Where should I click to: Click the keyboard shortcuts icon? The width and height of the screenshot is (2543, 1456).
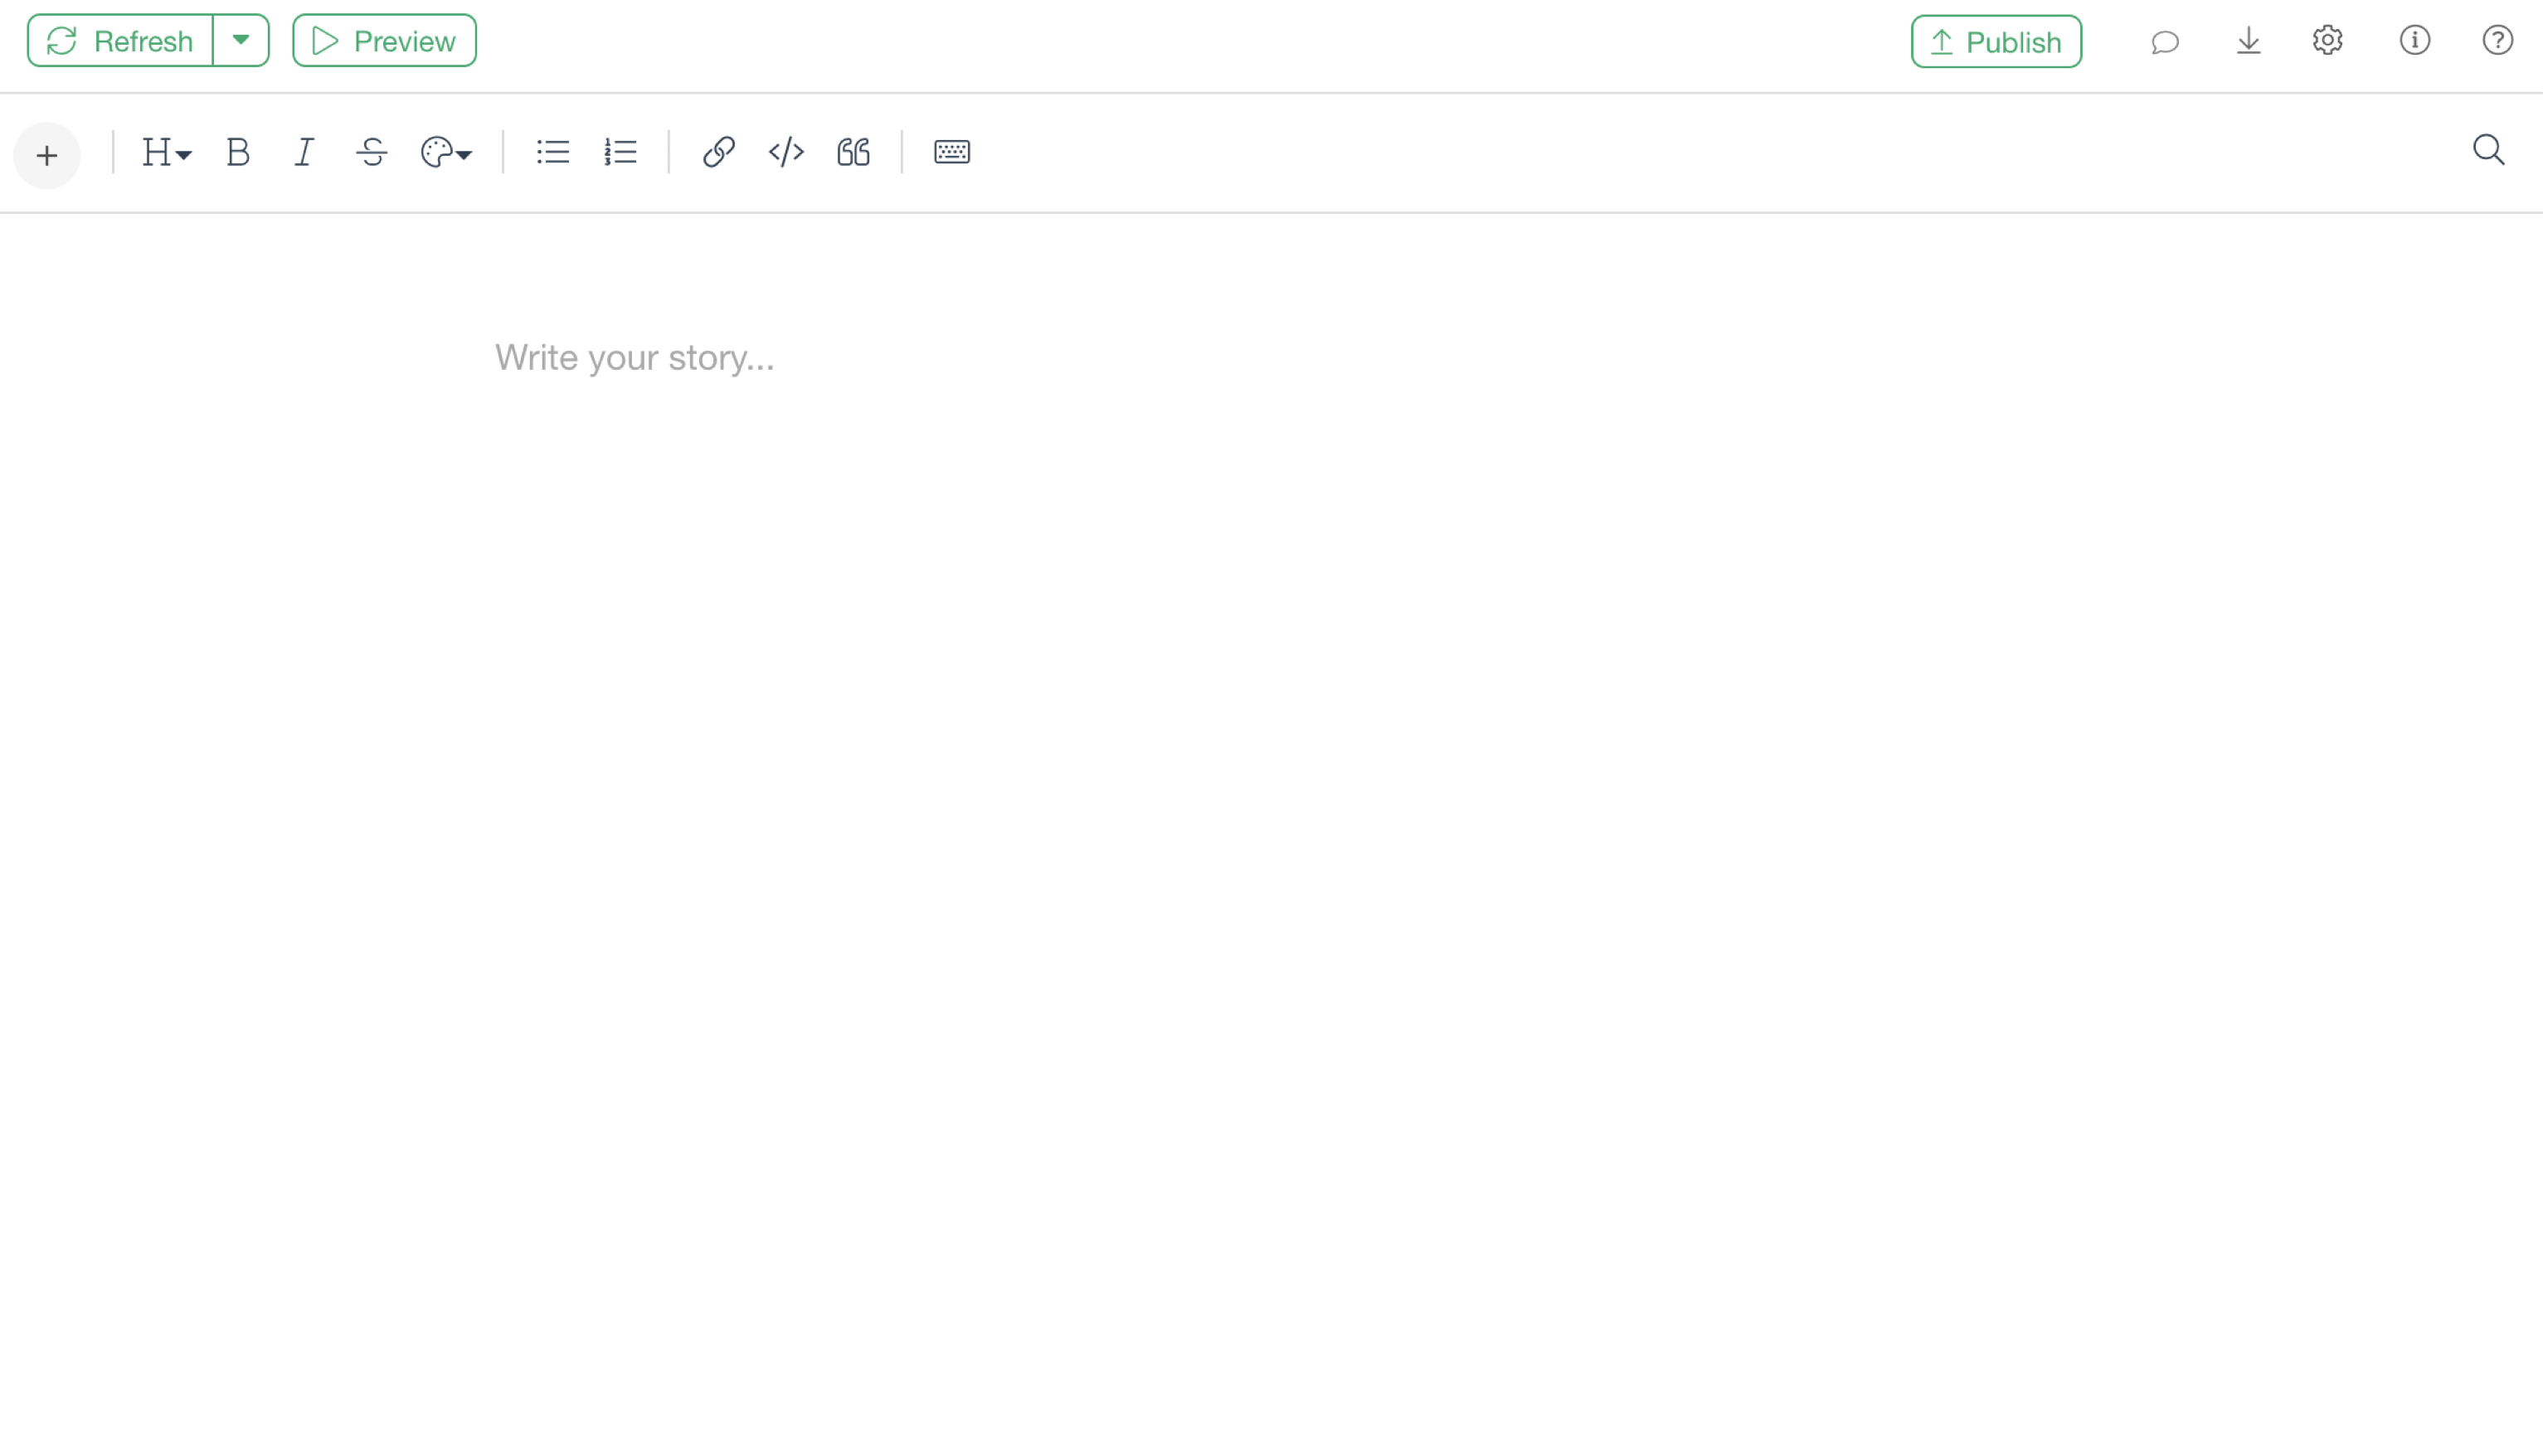tap(951, 152)
